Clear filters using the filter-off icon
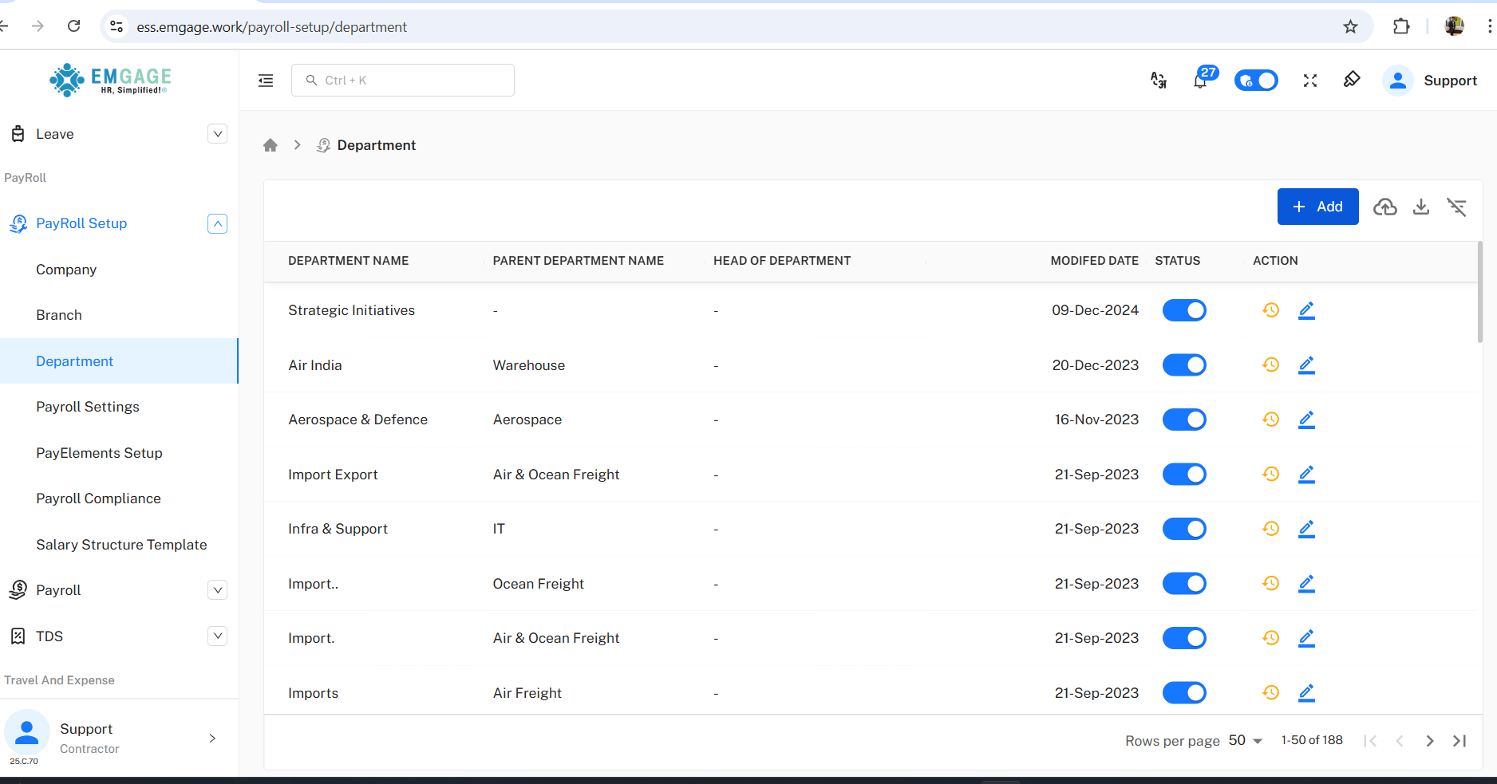The image size is (1497, 784). [1456, 207]
